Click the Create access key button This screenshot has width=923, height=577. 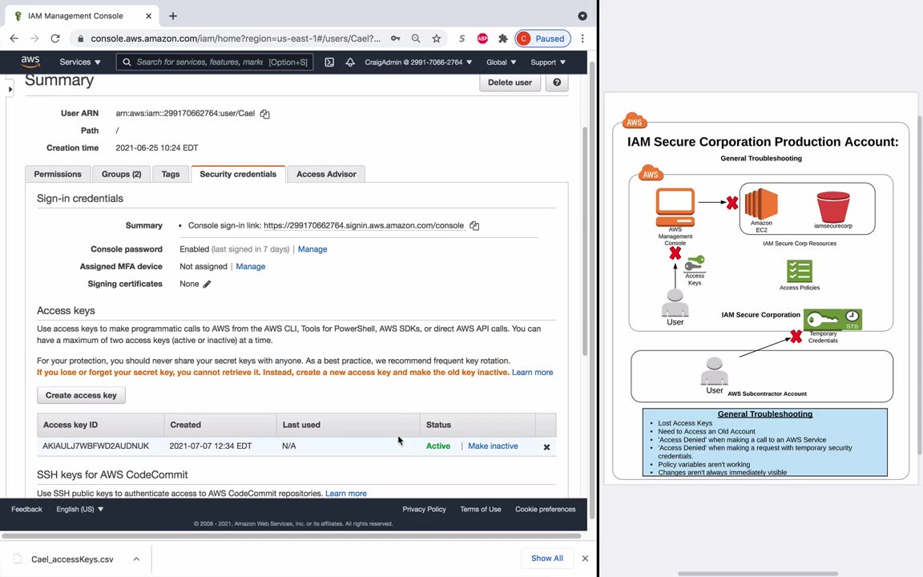point(81,395)
